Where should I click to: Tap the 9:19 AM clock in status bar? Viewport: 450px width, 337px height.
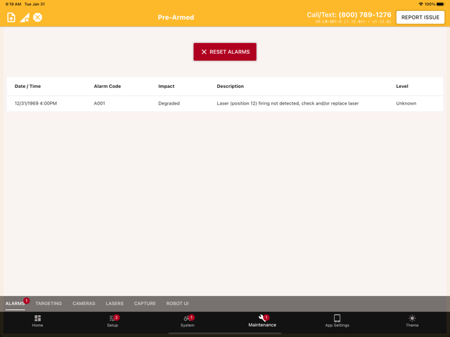coord(14,4)
